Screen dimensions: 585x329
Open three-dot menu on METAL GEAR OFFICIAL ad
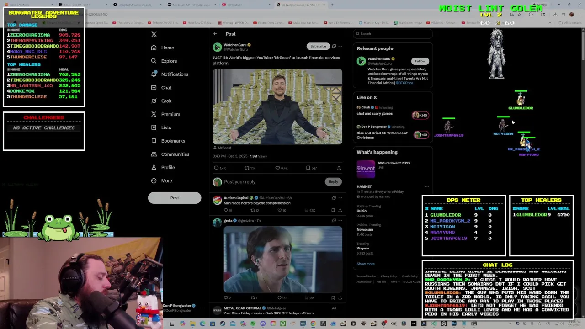340,308
